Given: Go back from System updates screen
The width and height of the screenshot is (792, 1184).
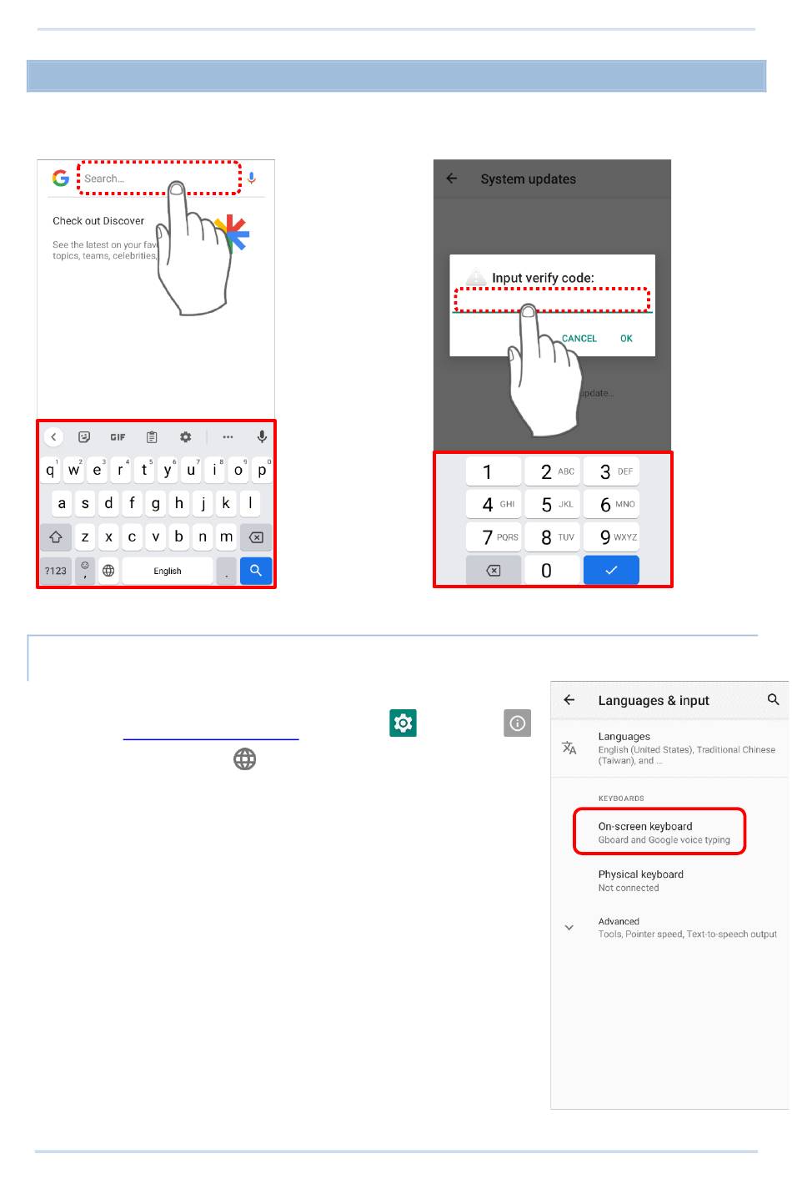Looking at the screenshot, I should [452, 179].
